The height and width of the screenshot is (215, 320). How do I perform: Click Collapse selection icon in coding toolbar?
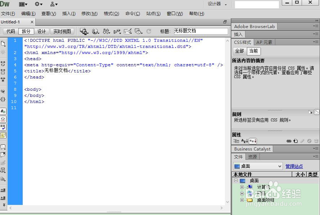(x=3, y=72)
